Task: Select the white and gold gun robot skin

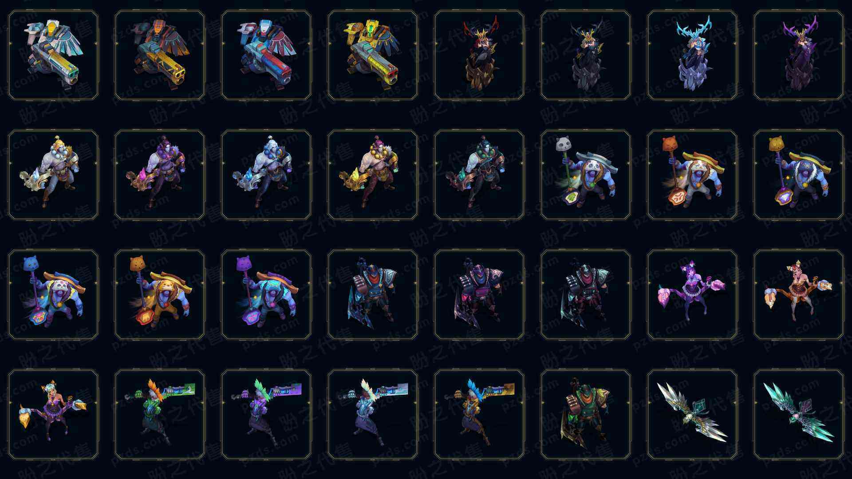Action: point(53,55)
